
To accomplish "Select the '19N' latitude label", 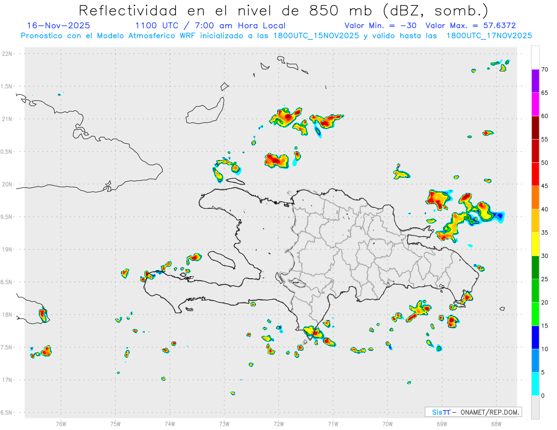I will coord(7,249).
